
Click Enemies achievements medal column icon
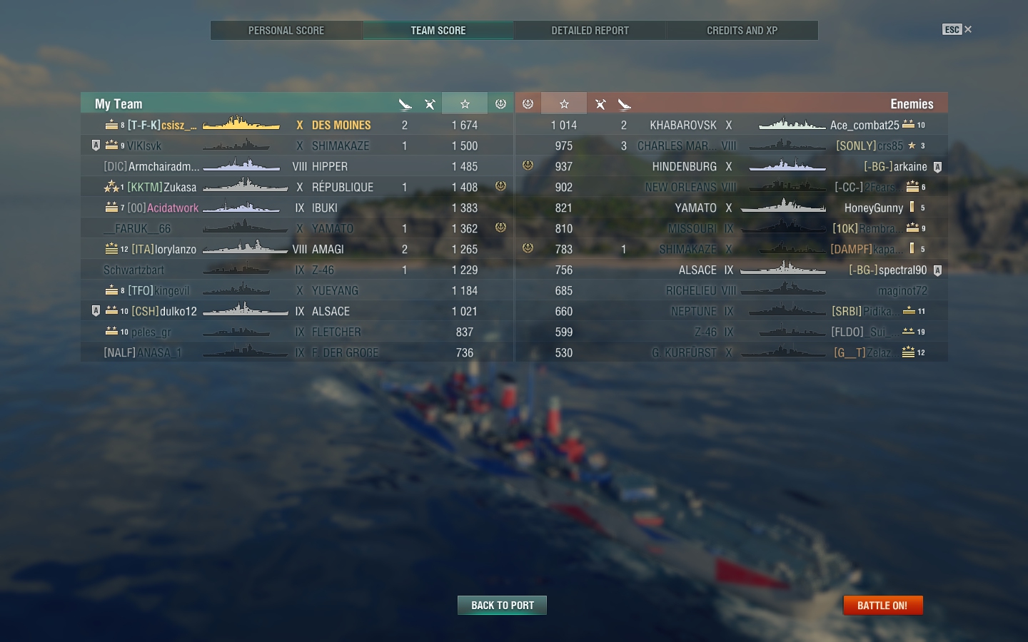[528, 104]
